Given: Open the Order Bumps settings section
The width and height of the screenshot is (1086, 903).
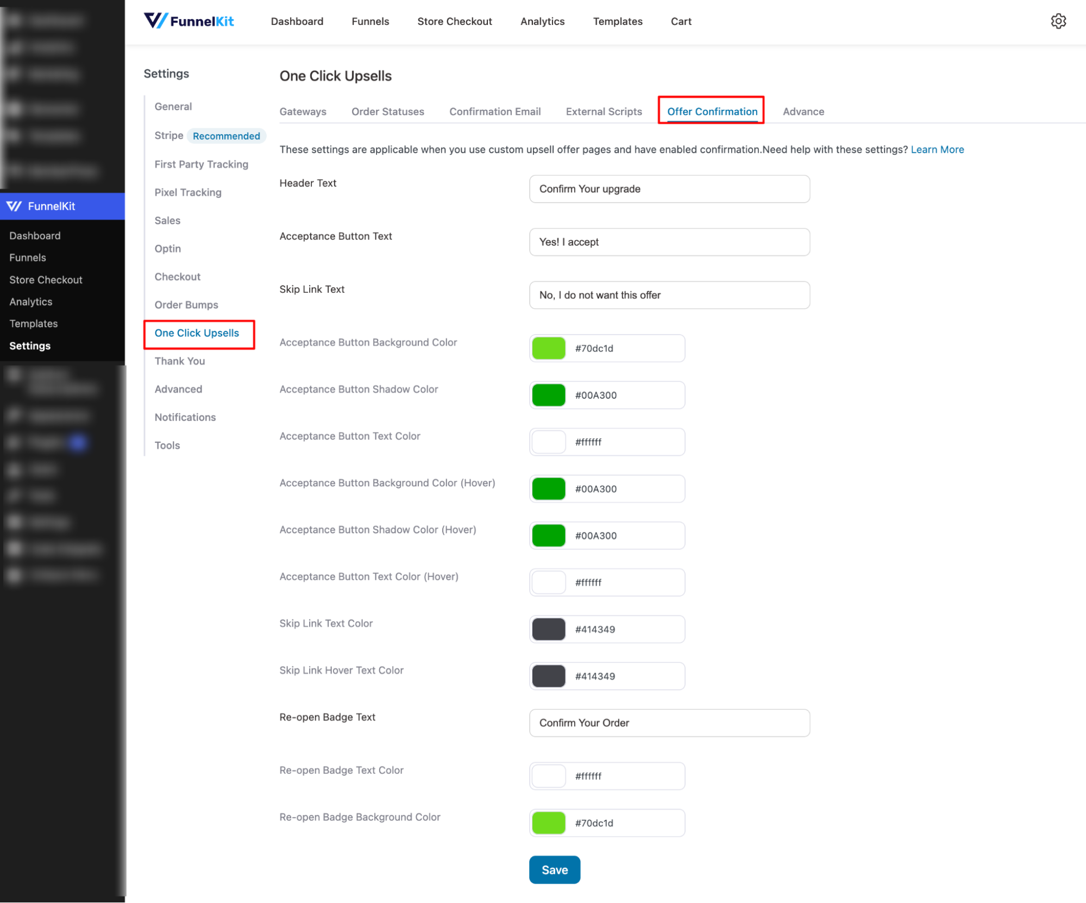Looking at the screenshot, I should (186, 304).
